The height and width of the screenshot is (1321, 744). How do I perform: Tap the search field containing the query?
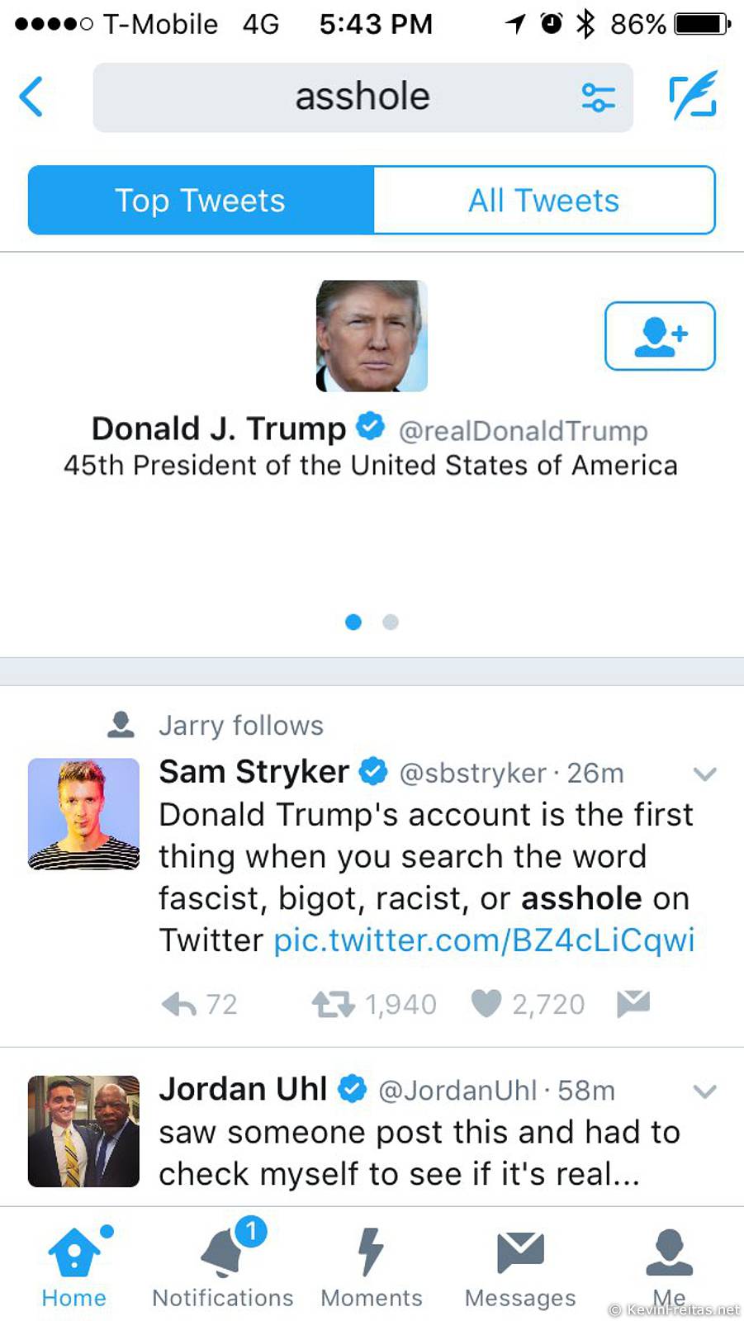(x=363, y=97)
